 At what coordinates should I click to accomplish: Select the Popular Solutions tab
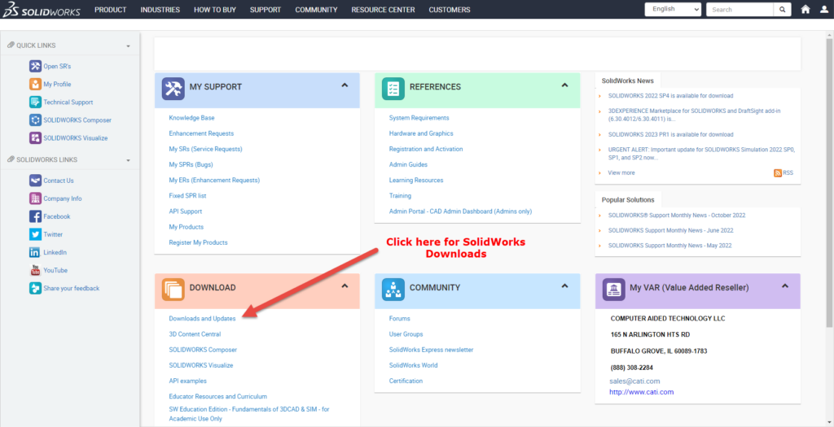(628, 199)
